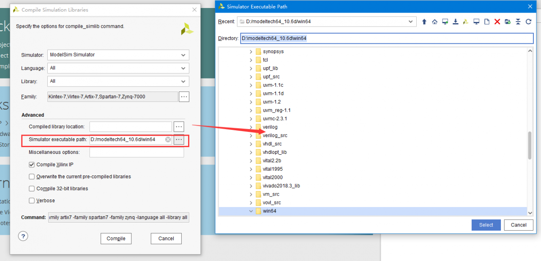Enable Overwrite the current pre-compiled libraries
This screenshot has height=261, width=541.
tap(32, 177)
